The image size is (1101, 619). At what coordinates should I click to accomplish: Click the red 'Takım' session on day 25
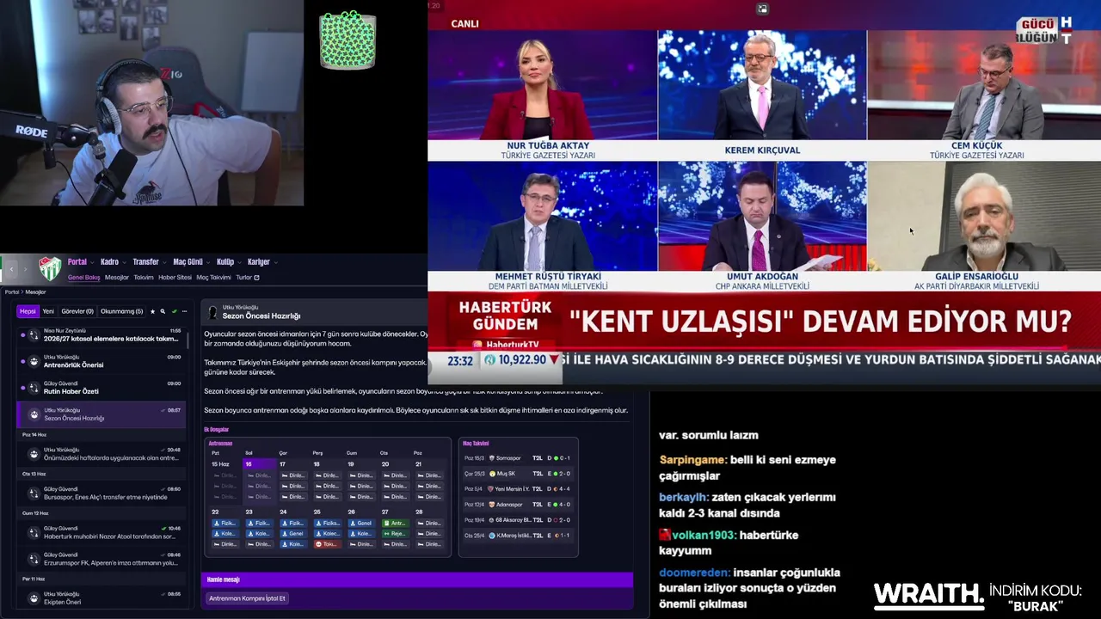pyautogui.click(x=326, y=544)
